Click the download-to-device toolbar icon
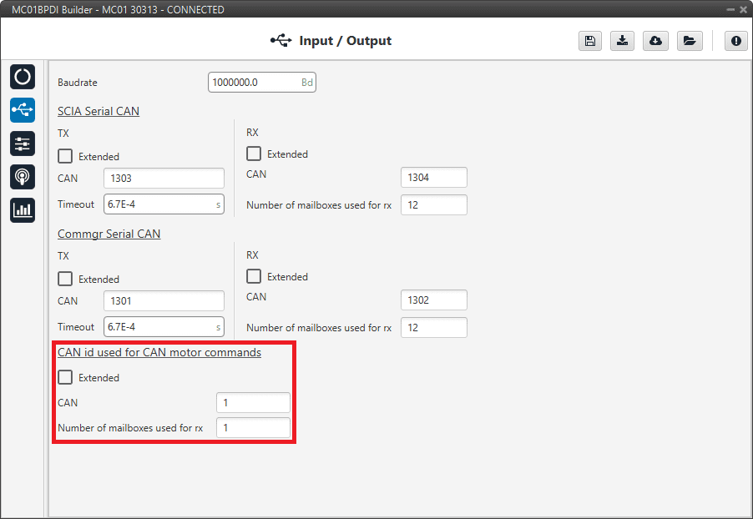The height and width of the screenshot is (519, 753). click(x=623, y=41)
